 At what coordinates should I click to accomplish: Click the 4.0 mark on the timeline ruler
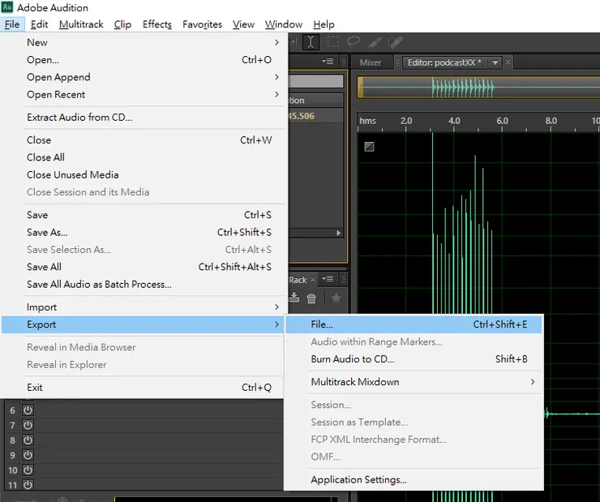tap(454, 121)
